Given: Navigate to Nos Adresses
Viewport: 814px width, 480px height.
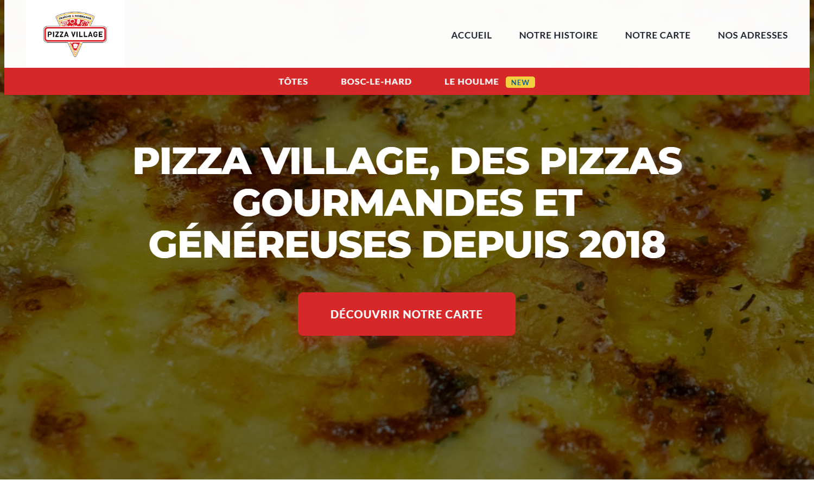Looking at the screenshot, I should pyautogui.click(x=753, y=35).
